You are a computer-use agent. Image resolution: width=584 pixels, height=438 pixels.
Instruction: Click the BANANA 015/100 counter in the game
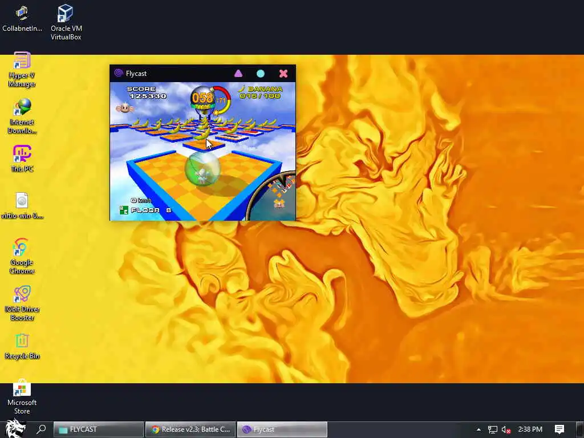260,92
